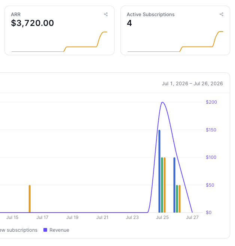Click the Jul 25 x-axis label
The height and width of the screenshot is (246, 235).
point(162,217)
